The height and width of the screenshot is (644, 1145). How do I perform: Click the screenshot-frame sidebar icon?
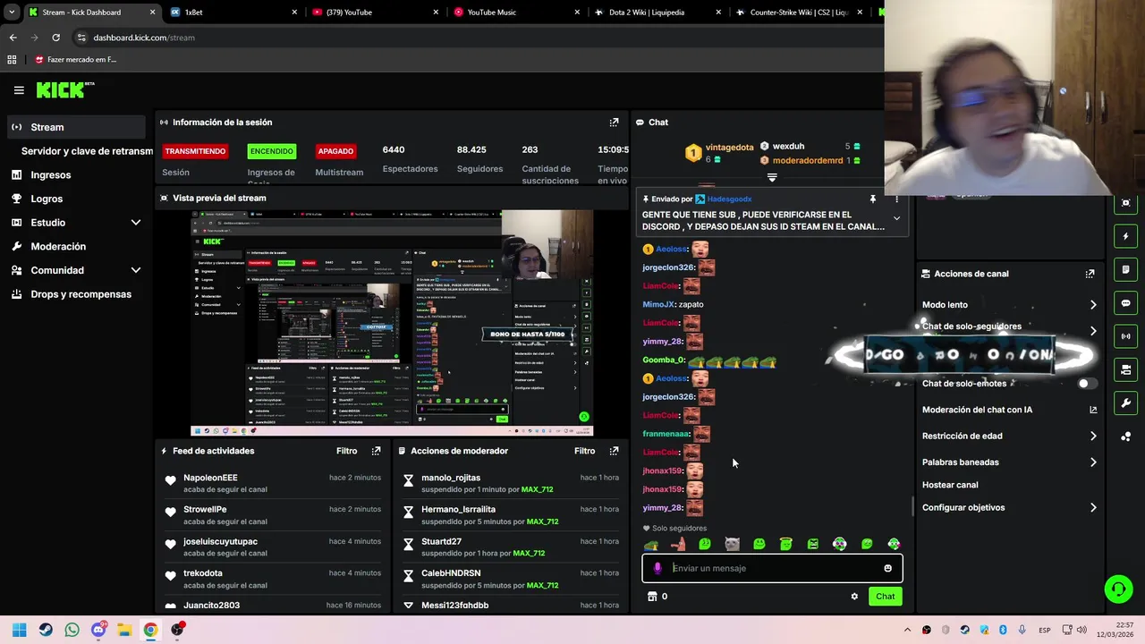(1125, 203)
